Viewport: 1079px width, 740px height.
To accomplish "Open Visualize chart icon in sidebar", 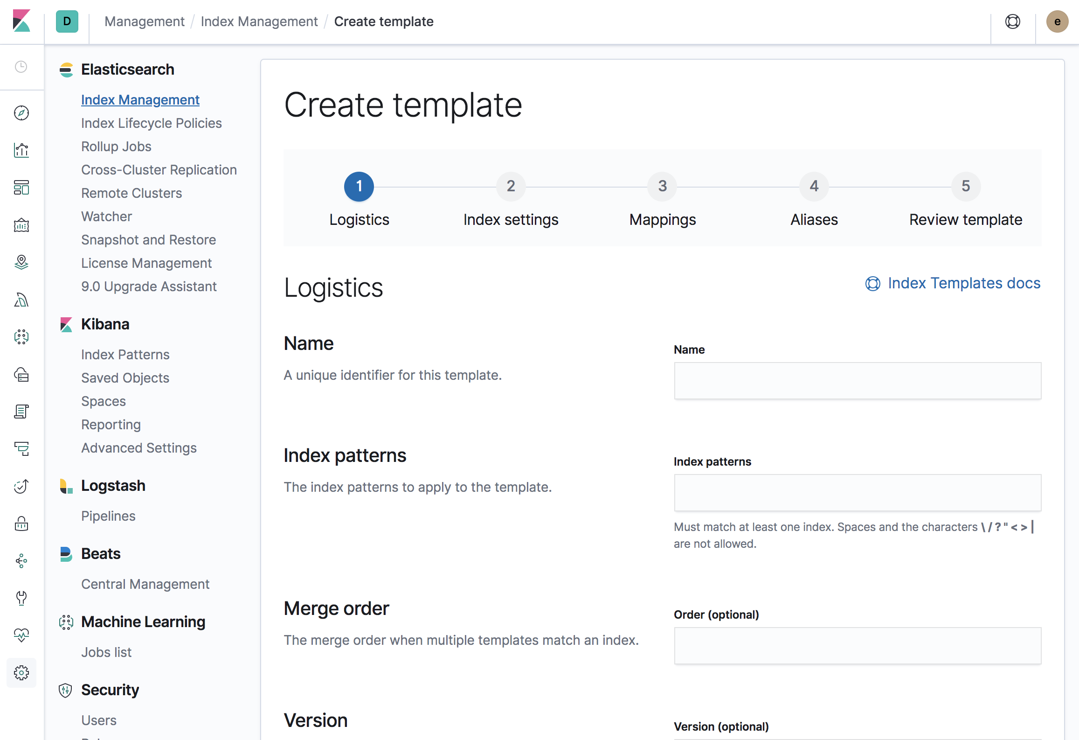I will (21, 150).
